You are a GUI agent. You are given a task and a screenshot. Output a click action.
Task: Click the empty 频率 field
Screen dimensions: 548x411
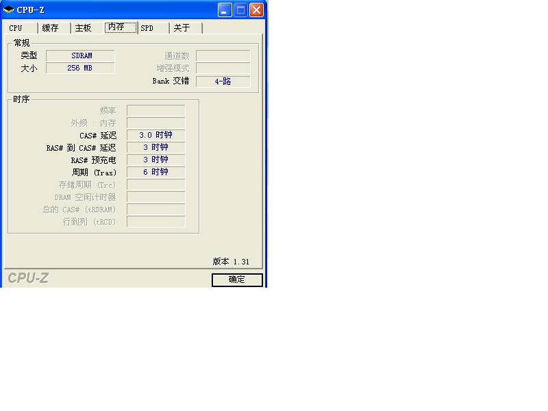pos(156,110)
